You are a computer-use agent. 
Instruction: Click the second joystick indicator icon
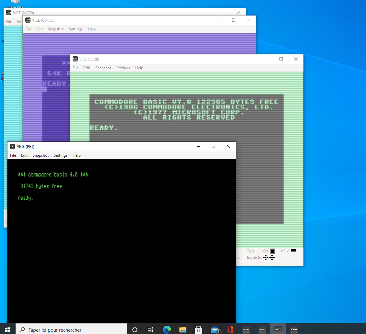[x=272, y=258]
